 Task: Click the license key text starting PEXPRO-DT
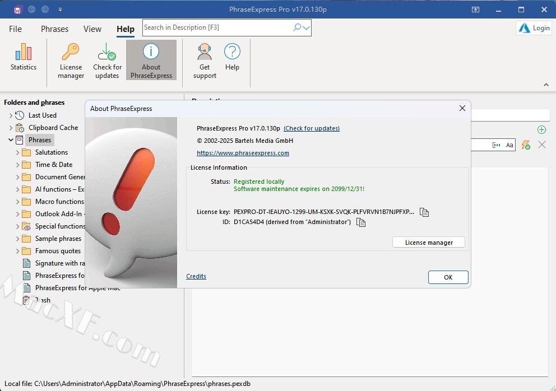tap(324, 212)
